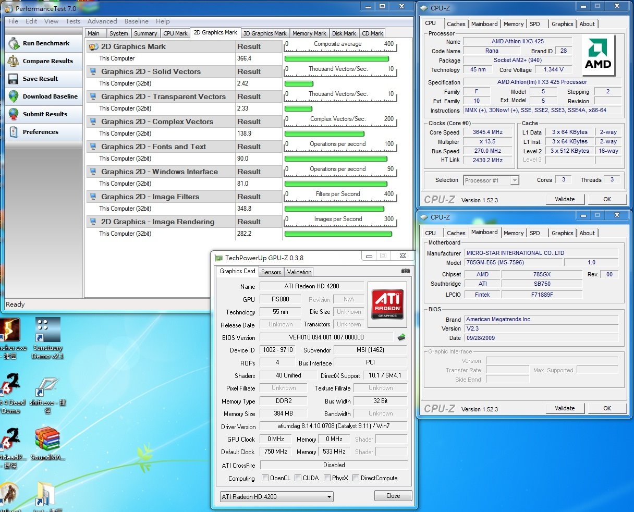This screenshot has height=512, width=634.
Task: Switch to the Summary tab
Action: point(145,33)
